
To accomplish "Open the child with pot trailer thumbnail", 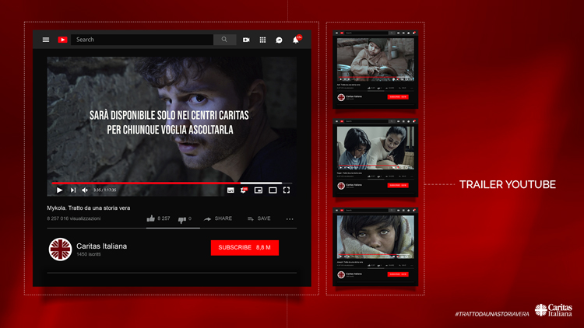I will click(x=375, y=59).
